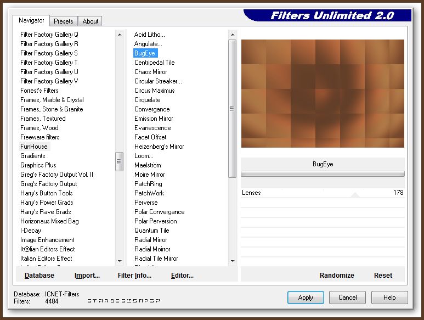Choose the Centripedal Tile filter
Image resolution: width=424 pixels, height=320 pixels.
(x=154, y=63)
